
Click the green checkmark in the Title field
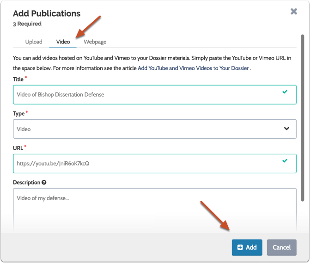(x=285, y=92)
